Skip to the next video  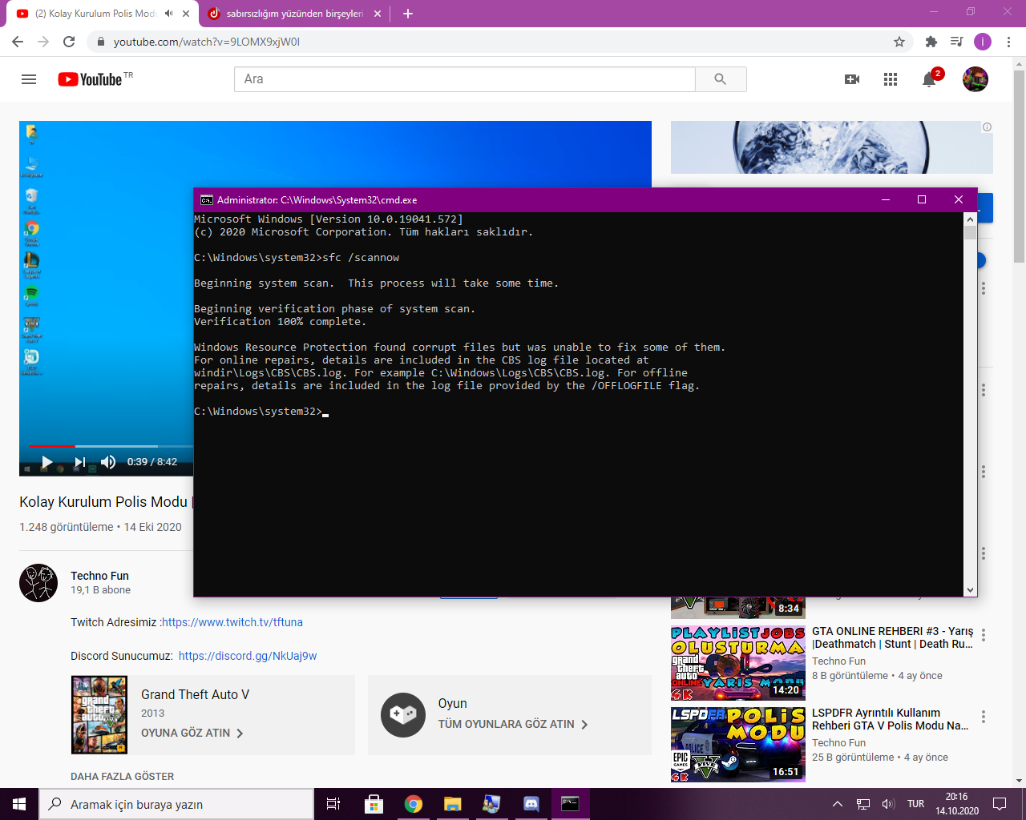coord(79,462)
